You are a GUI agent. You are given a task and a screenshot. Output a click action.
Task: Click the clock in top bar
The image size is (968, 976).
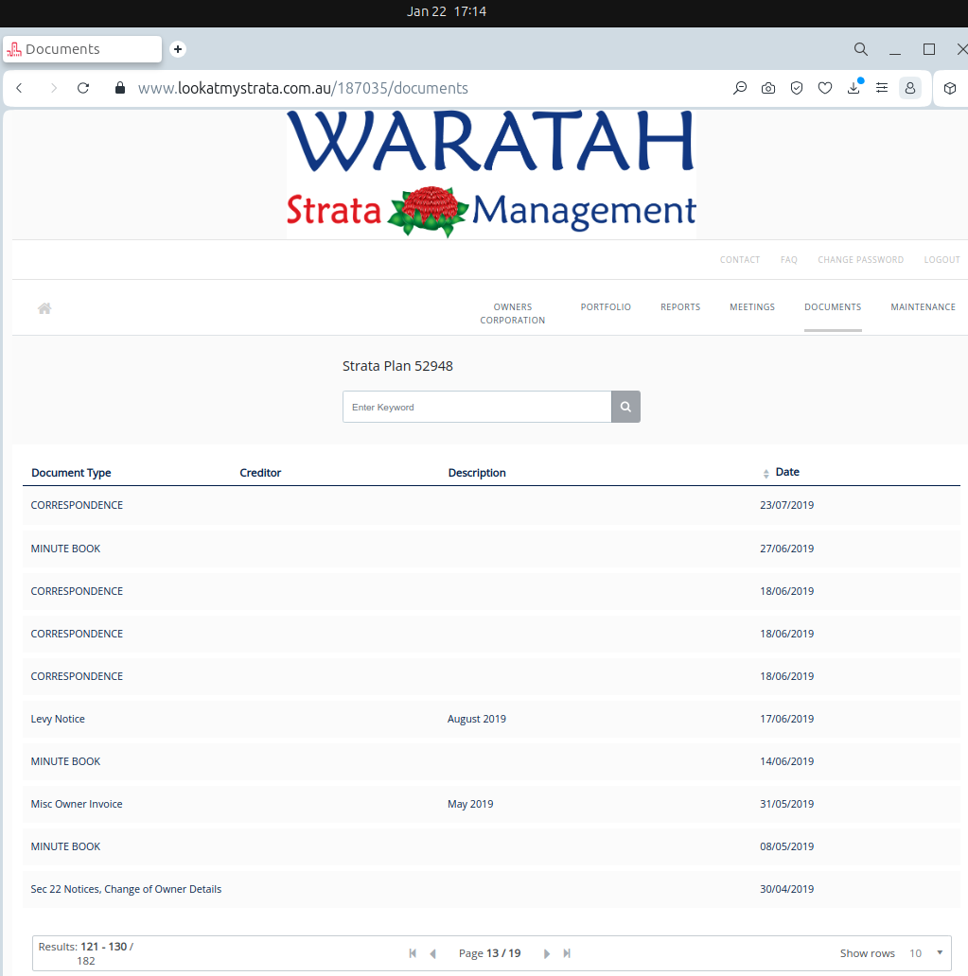[x=446, y=11]
